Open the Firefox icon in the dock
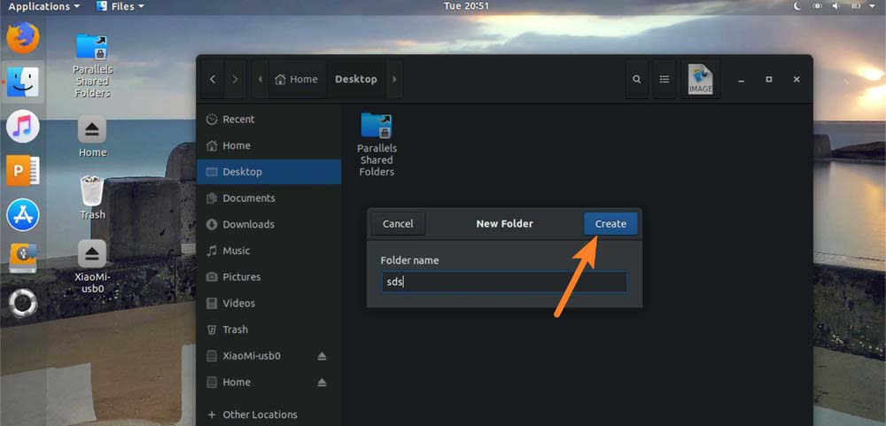Screen dimensions: 886x426 tap(23, 38)
